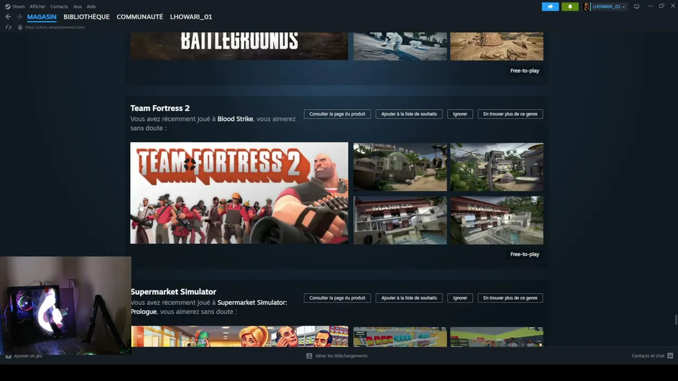Switch to the BIBLIOTHÈQUE tab
Image resolution: width=678 pixels, height=381 pixels.
click(86, 17)
